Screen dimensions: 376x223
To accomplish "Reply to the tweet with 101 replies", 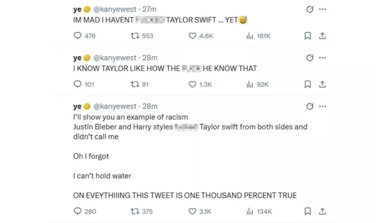I will point(77,84).
